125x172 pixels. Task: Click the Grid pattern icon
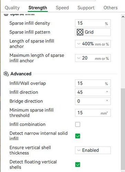pos(80,32)
